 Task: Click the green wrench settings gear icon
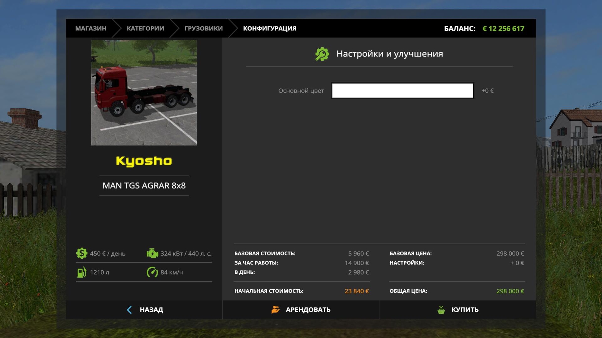pyautogui.click(x=322, y=54)
